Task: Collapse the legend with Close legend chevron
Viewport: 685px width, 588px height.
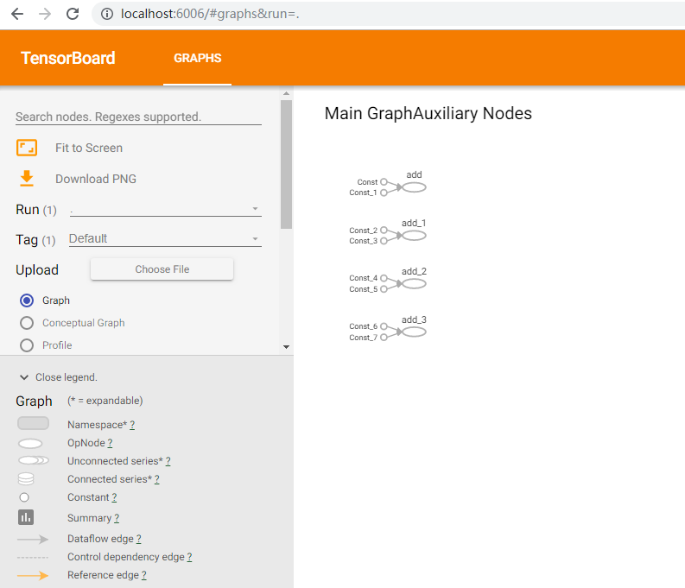Action: point(24,377)
